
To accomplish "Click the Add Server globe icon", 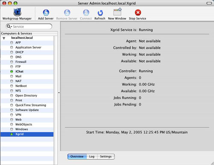I will tap(46, 12).
